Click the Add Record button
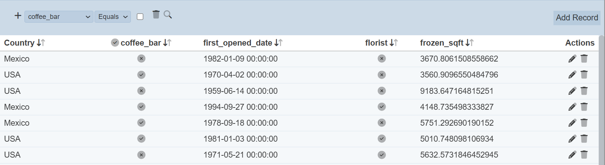This screenshot has width=605, height=165. click(576, 18)
